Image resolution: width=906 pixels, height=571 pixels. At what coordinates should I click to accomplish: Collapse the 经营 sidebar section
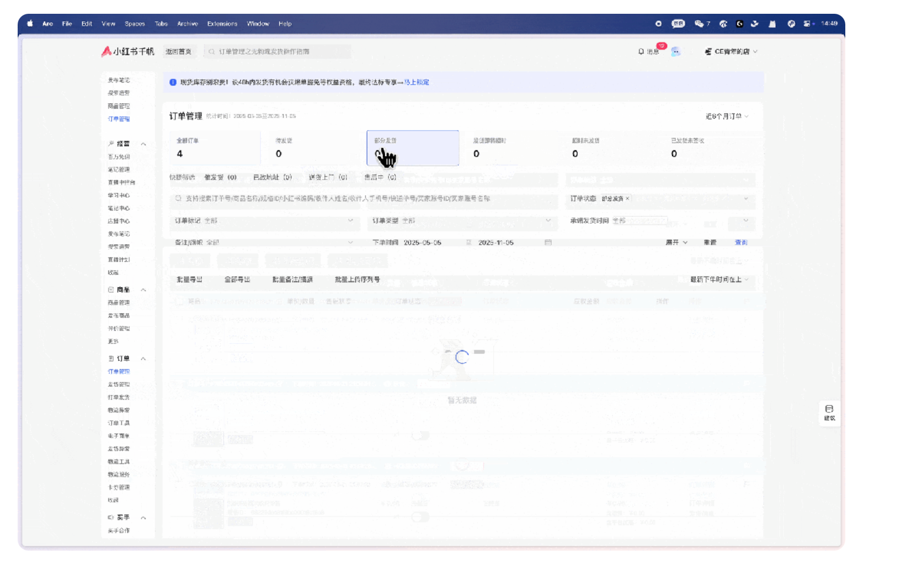143,144
